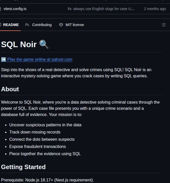Click the MIT license scales icon

click(x=61, y=25)
